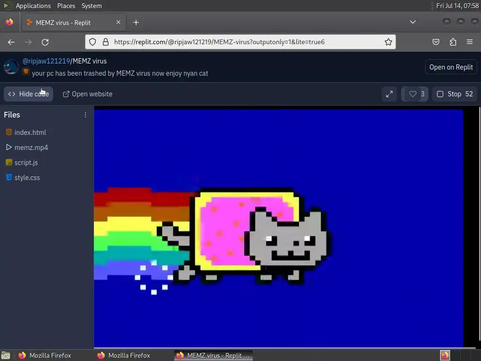Click the HTML badge next to the description

point(26,71)
